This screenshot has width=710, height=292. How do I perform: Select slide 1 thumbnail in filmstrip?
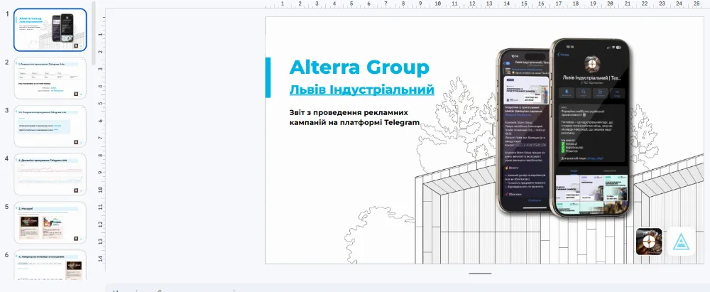click(50, 30)
